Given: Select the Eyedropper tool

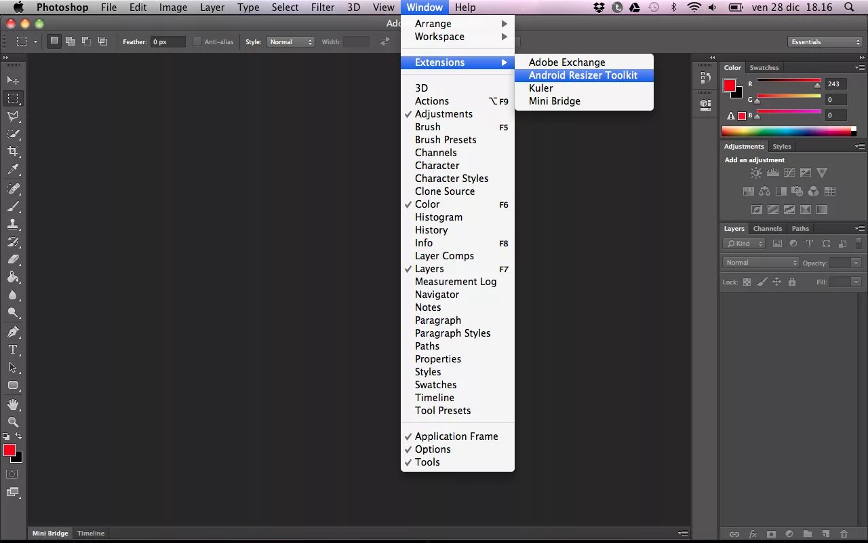Looking at the screenshot, I should pos(13,169).
